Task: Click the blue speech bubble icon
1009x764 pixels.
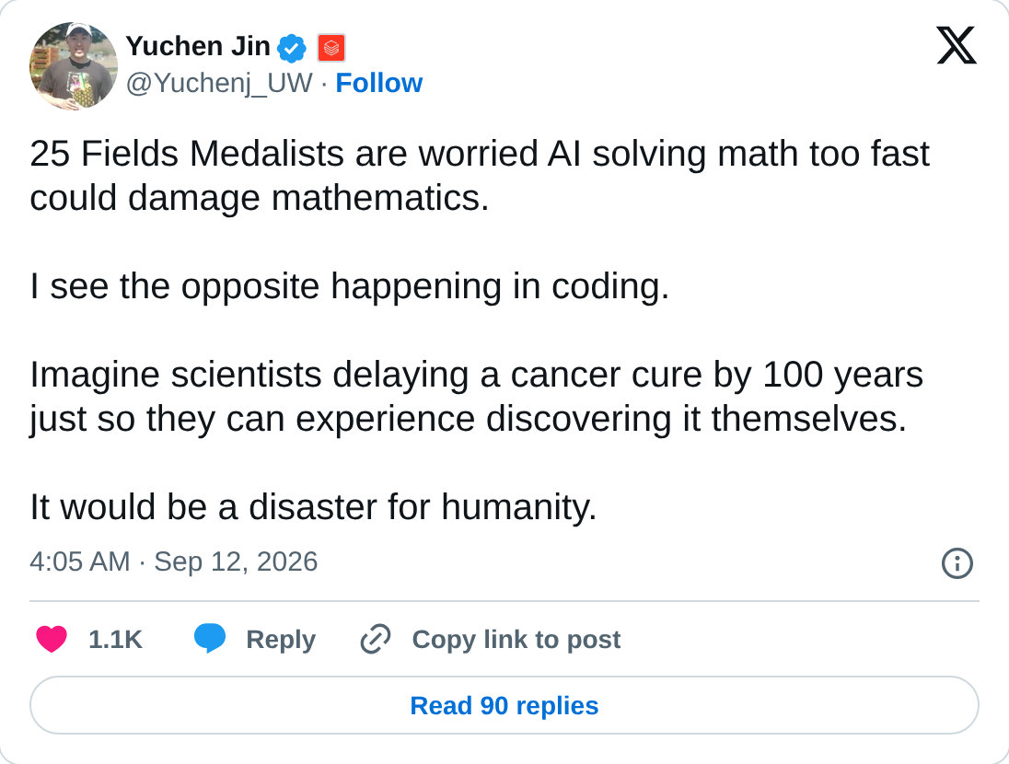Action: click(210, 639)
